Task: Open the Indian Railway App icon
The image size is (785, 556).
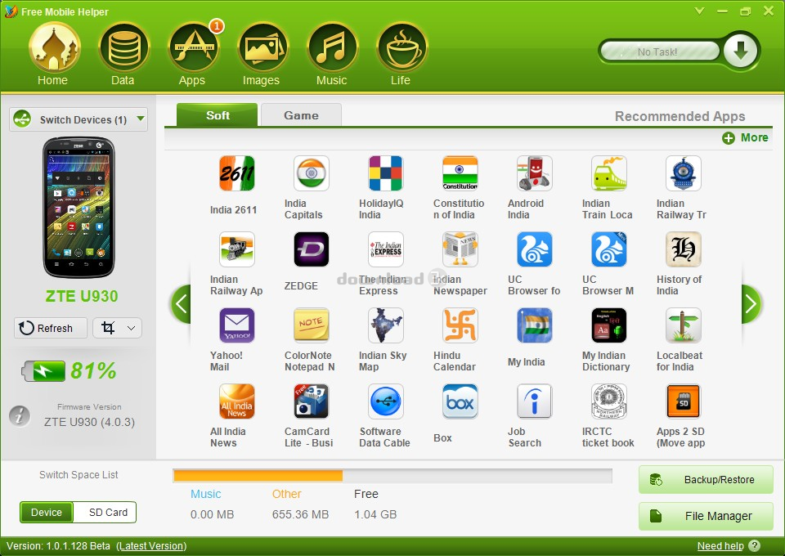Action: (237, 249)
